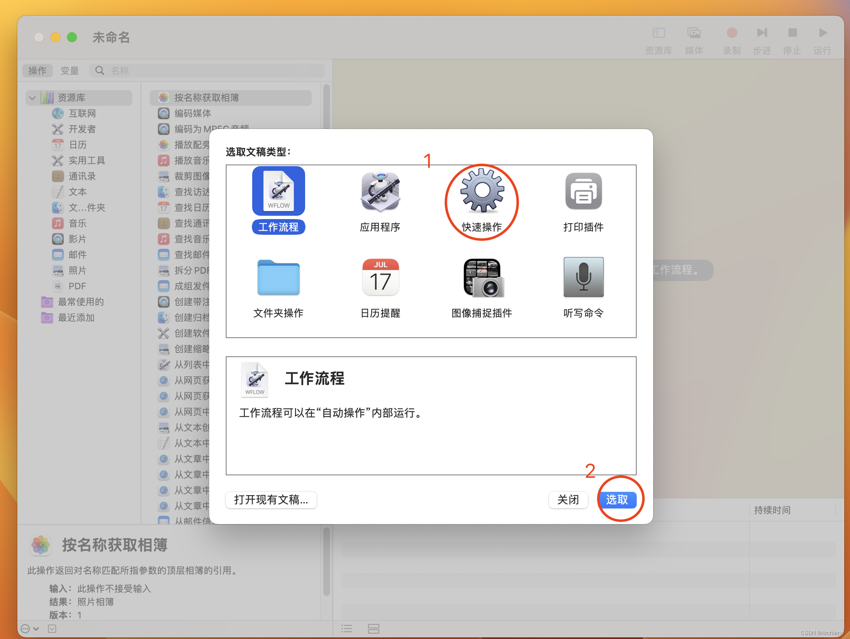Click the 工作流程 WFLOW icon
850x639 pixels.
click(278, 191)
